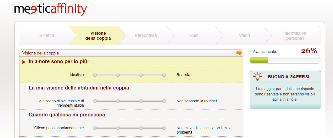
Task: Click the red arrow beside the first question
Action: click(x=24, y=62)
